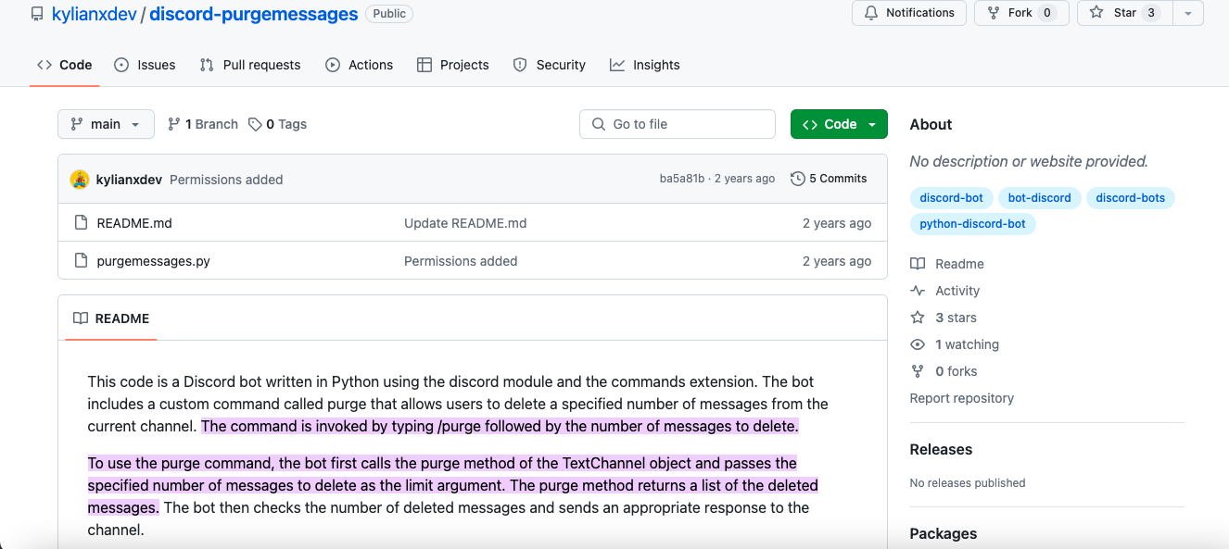Open the Releases heading link
This screenshot has height=549, width=1229.
[941, 449]
